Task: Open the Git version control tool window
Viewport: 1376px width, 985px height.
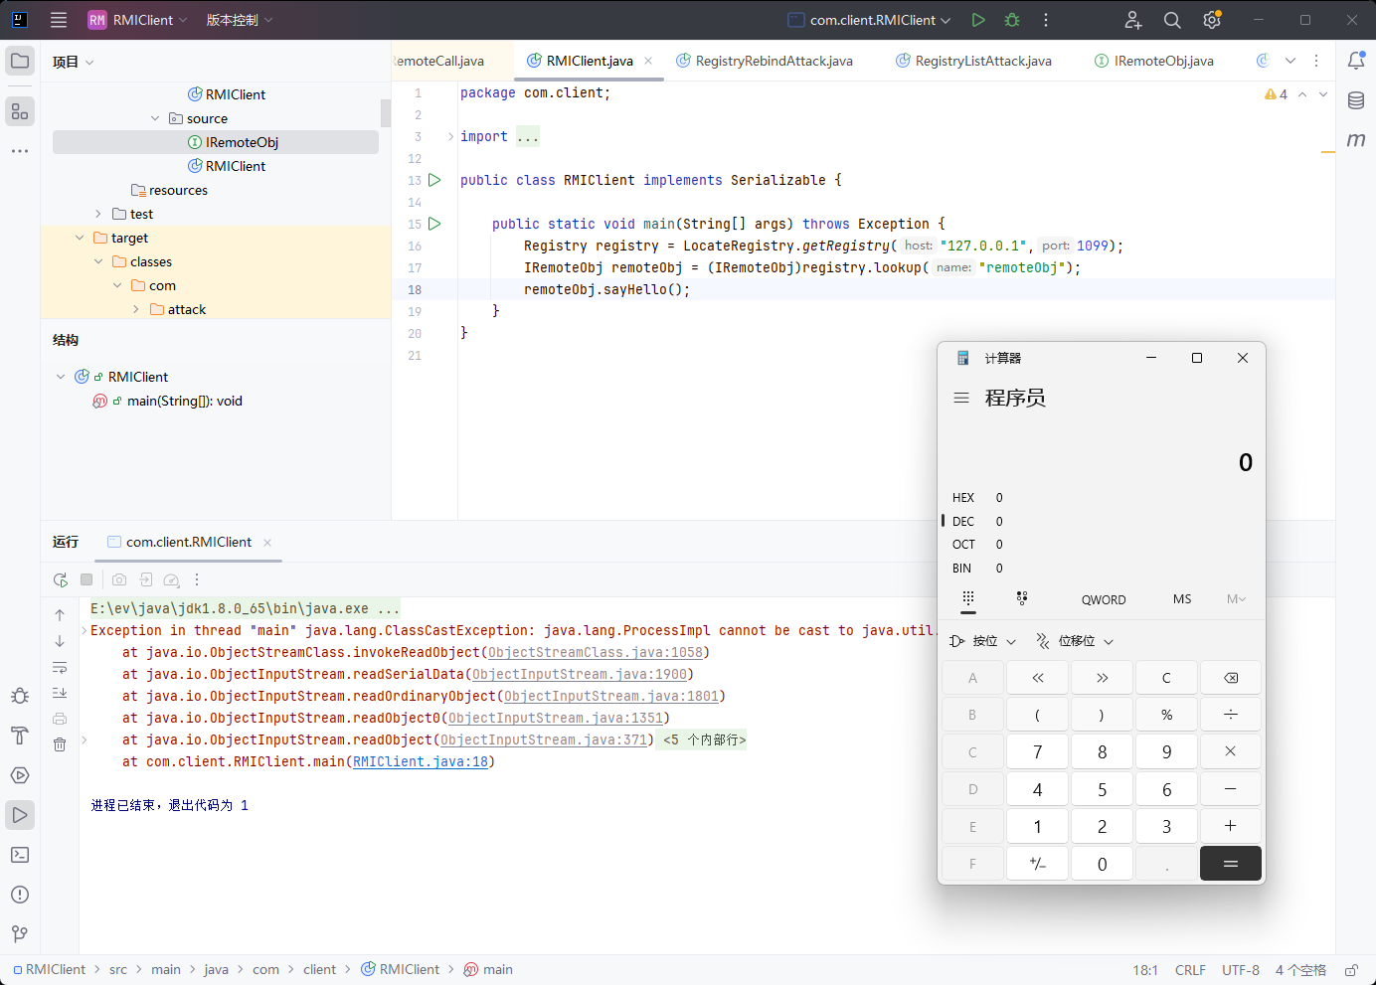Action: point(20,934)
